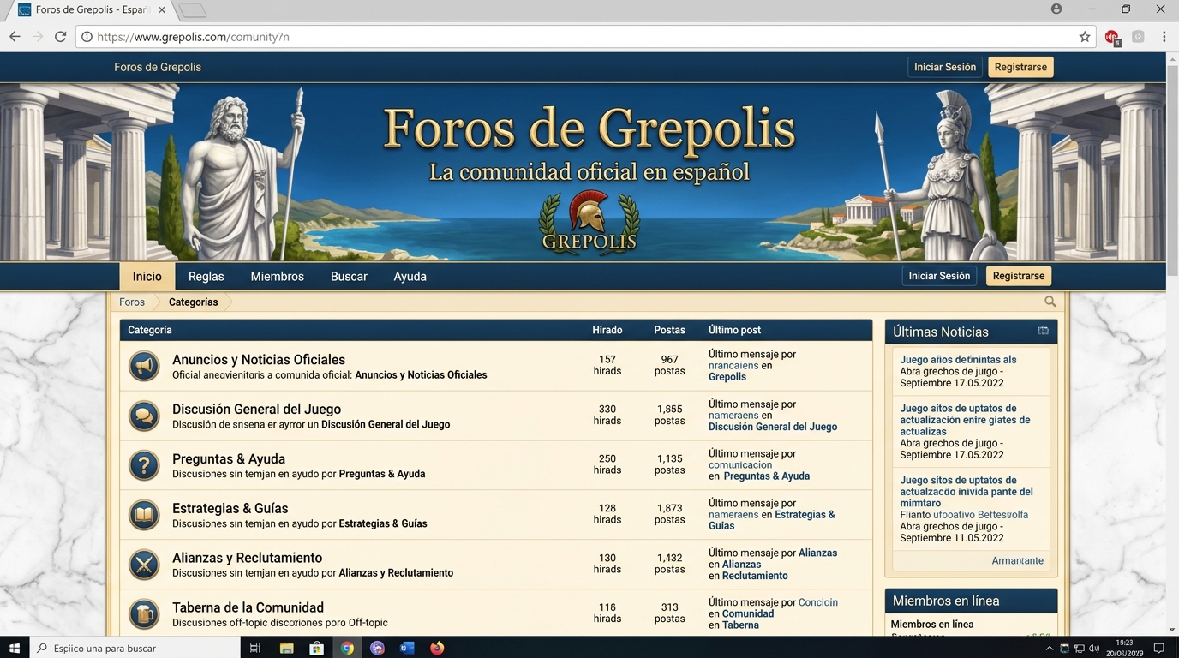The image size is (1179, 658).
Task: Show hidden system tray icons
Action: pos(1050,649)
